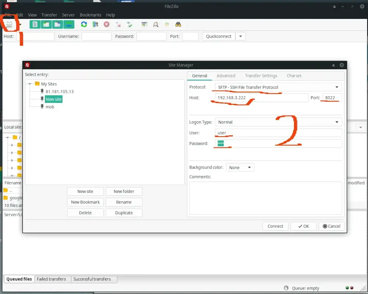
Task: Click the red Cancel current operation icon
Action: pyautogui.click(x=107, y=24)
